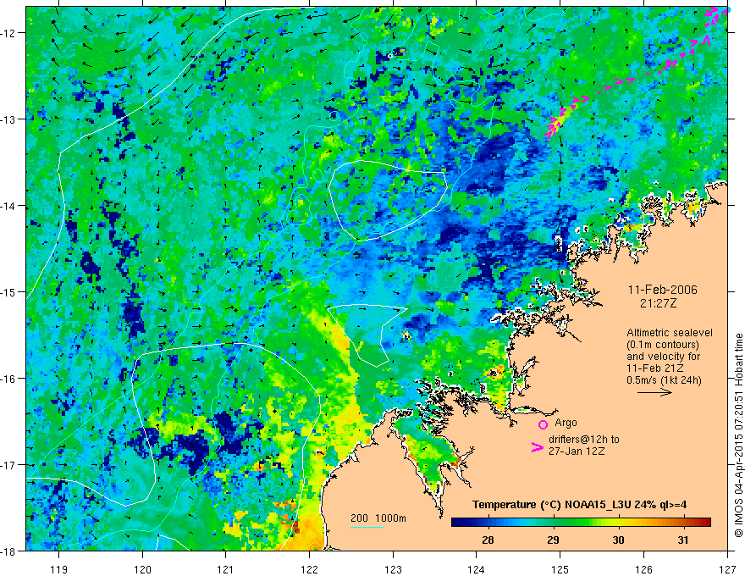Image resolution: width=745 pixels, height=576 pixels.
Task: Click the latitude axis label "-13"
Action: point(8,119)
